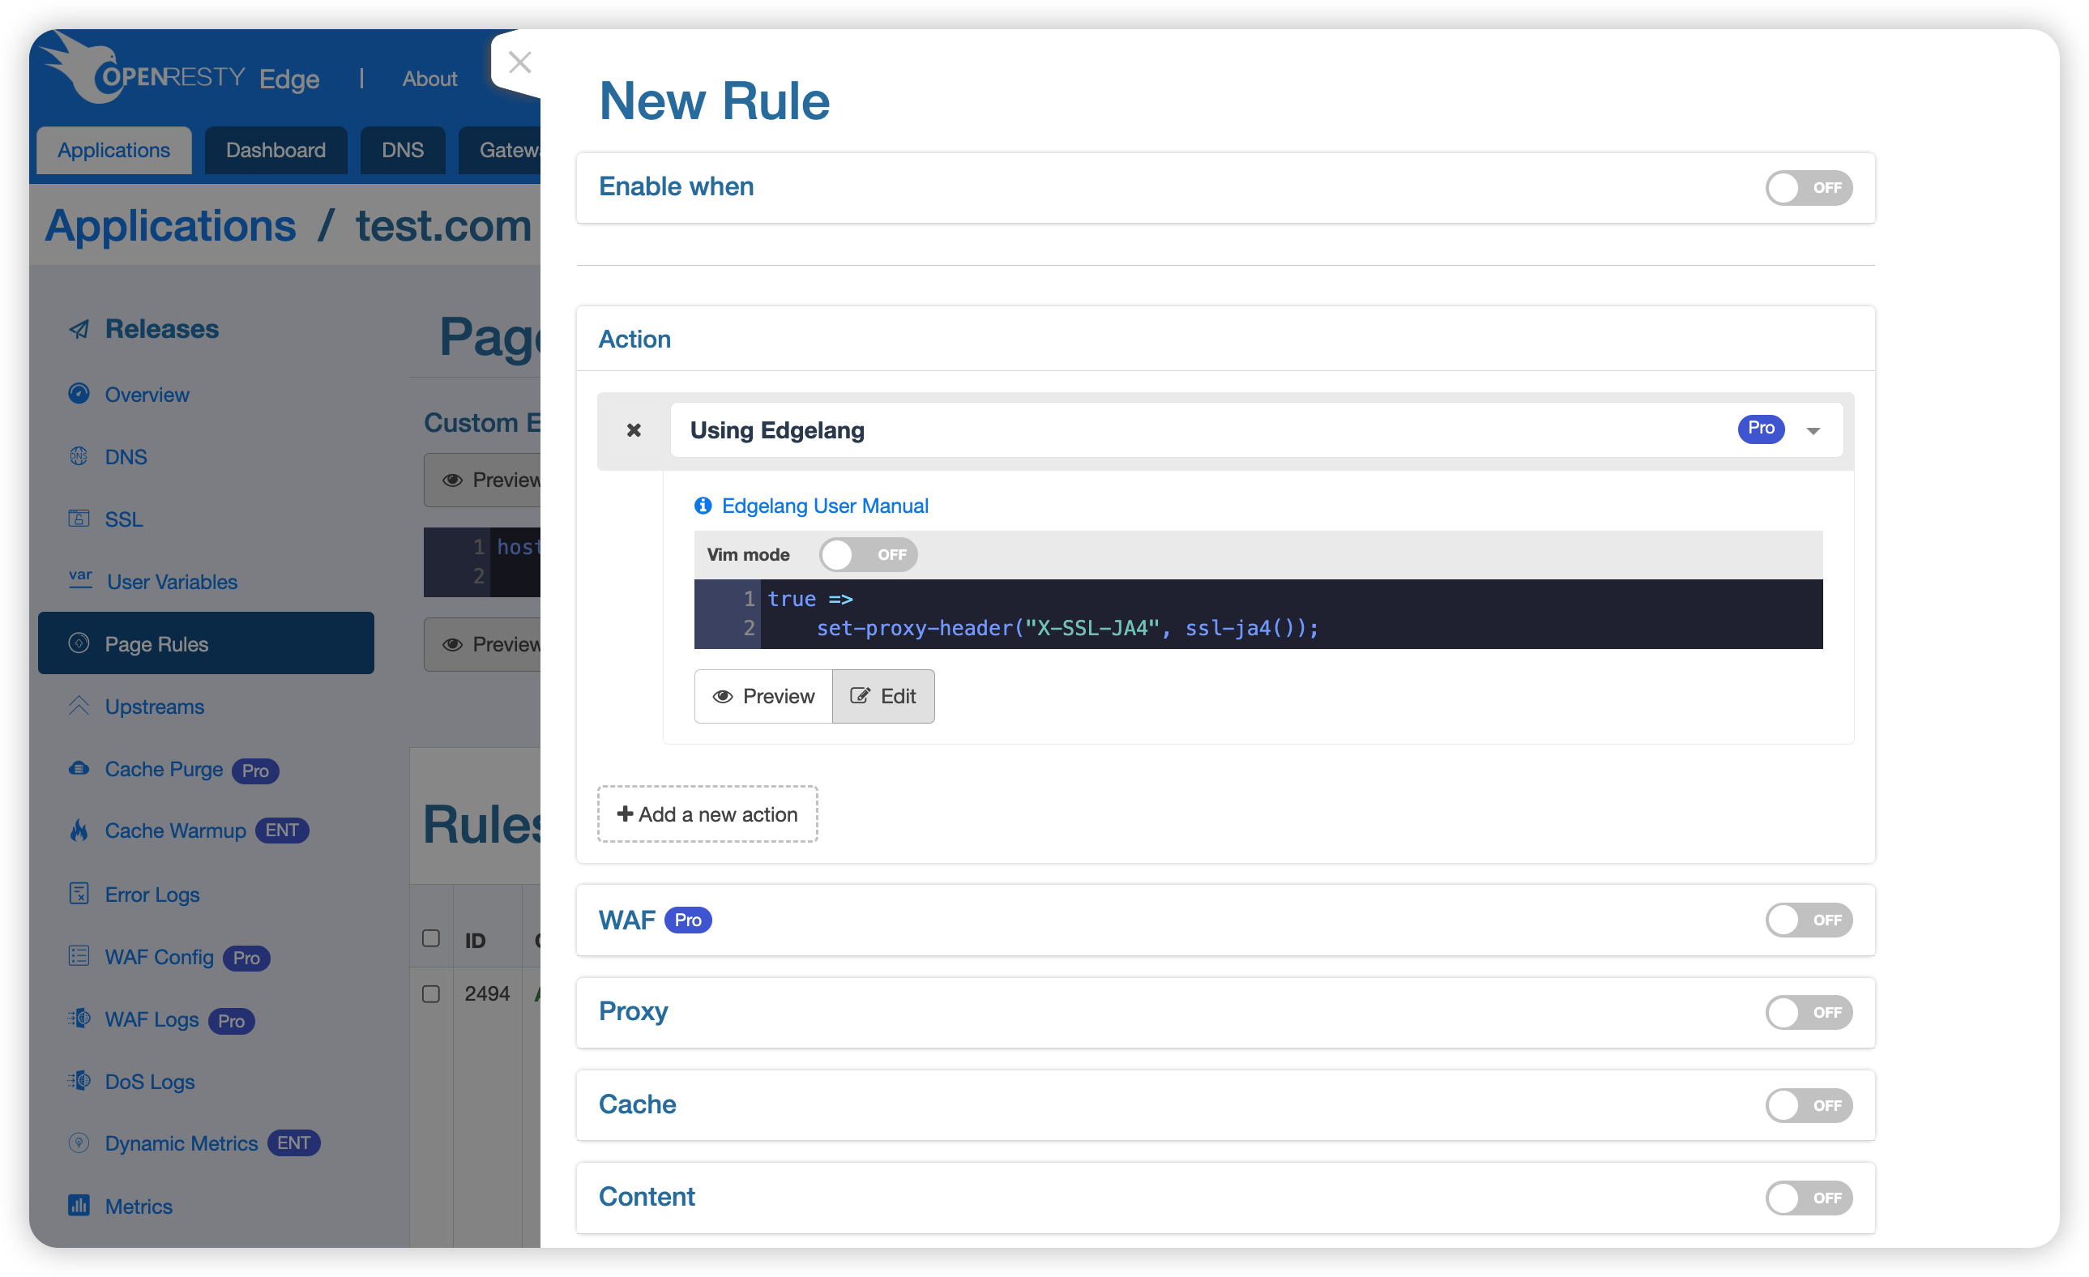The image size is (2089, 1277).
Task: Toggle the Enable when switch
Action: 1808,187
